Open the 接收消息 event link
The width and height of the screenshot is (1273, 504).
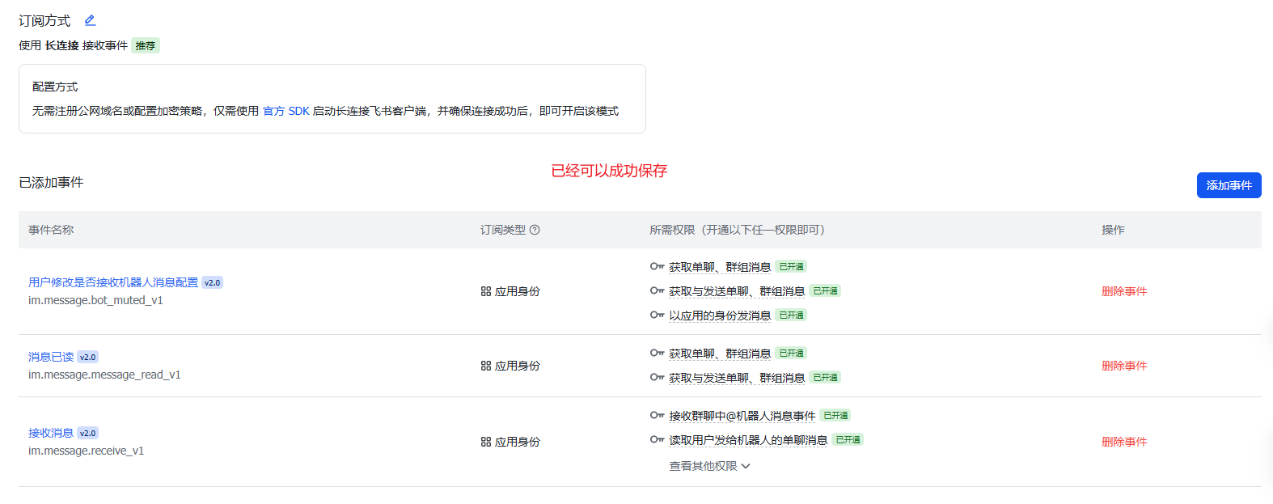(51, 433)
